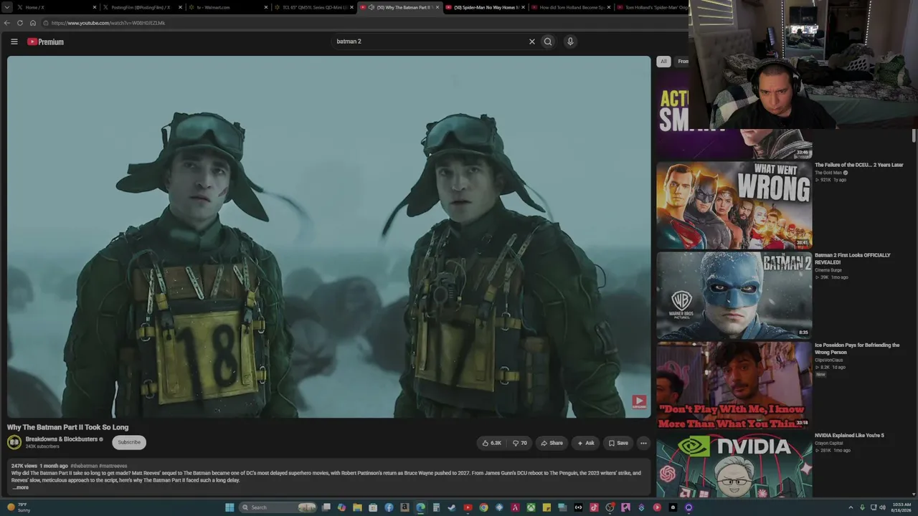Open Calculator from the taskbar

(436, 507)
